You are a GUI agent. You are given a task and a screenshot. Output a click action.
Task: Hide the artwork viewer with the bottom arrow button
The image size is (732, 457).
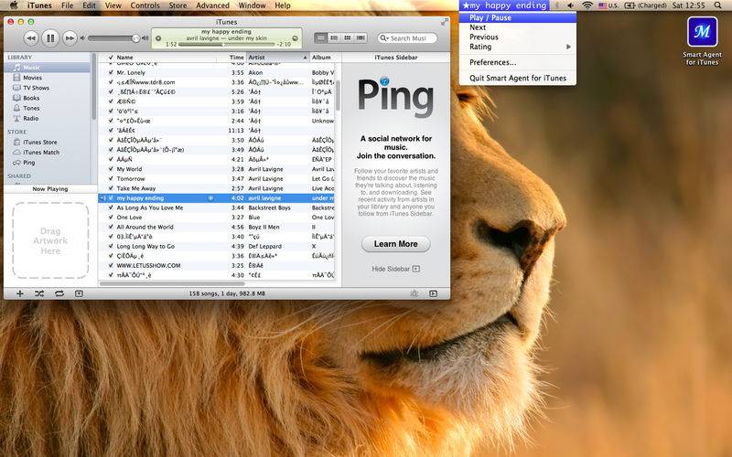tap(79, 293)
